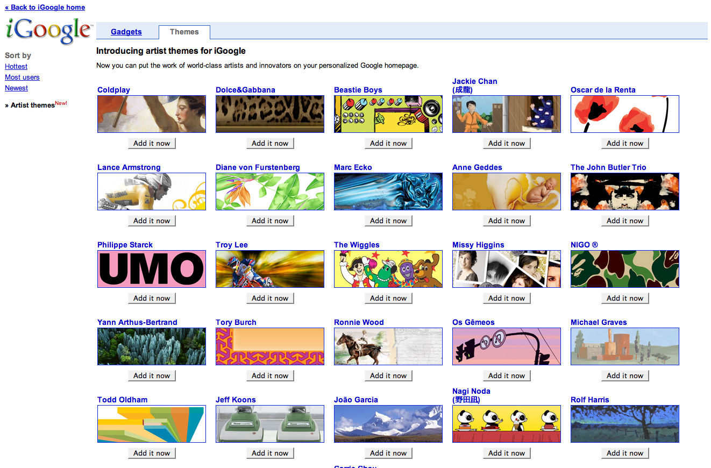The image size is (711, 468).
Task: Choose the NIGO camouflage theme thumbnail
Action: 625,269
